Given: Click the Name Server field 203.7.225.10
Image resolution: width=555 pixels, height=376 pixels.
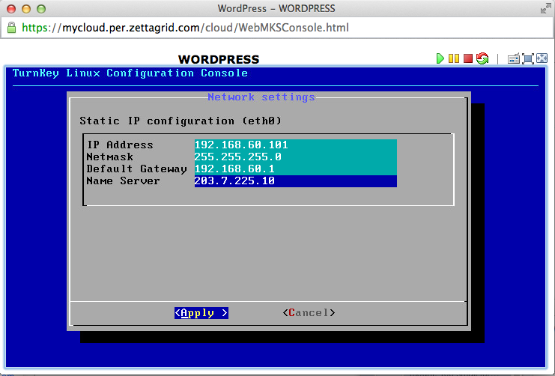Looking at the screenshot, I should click(296, 181).
